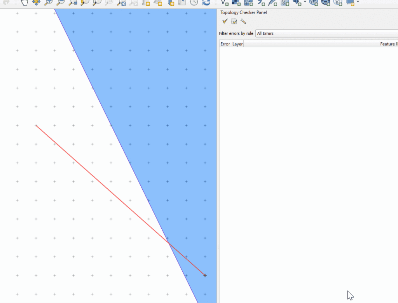This screenshot has width=398, height=303.
Task: Click the Feature ID column header
Action: (388, 44)
